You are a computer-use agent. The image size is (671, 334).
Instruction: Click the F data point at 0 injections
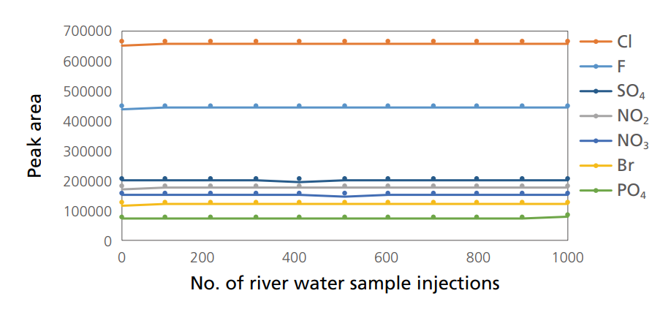(121, 106)
